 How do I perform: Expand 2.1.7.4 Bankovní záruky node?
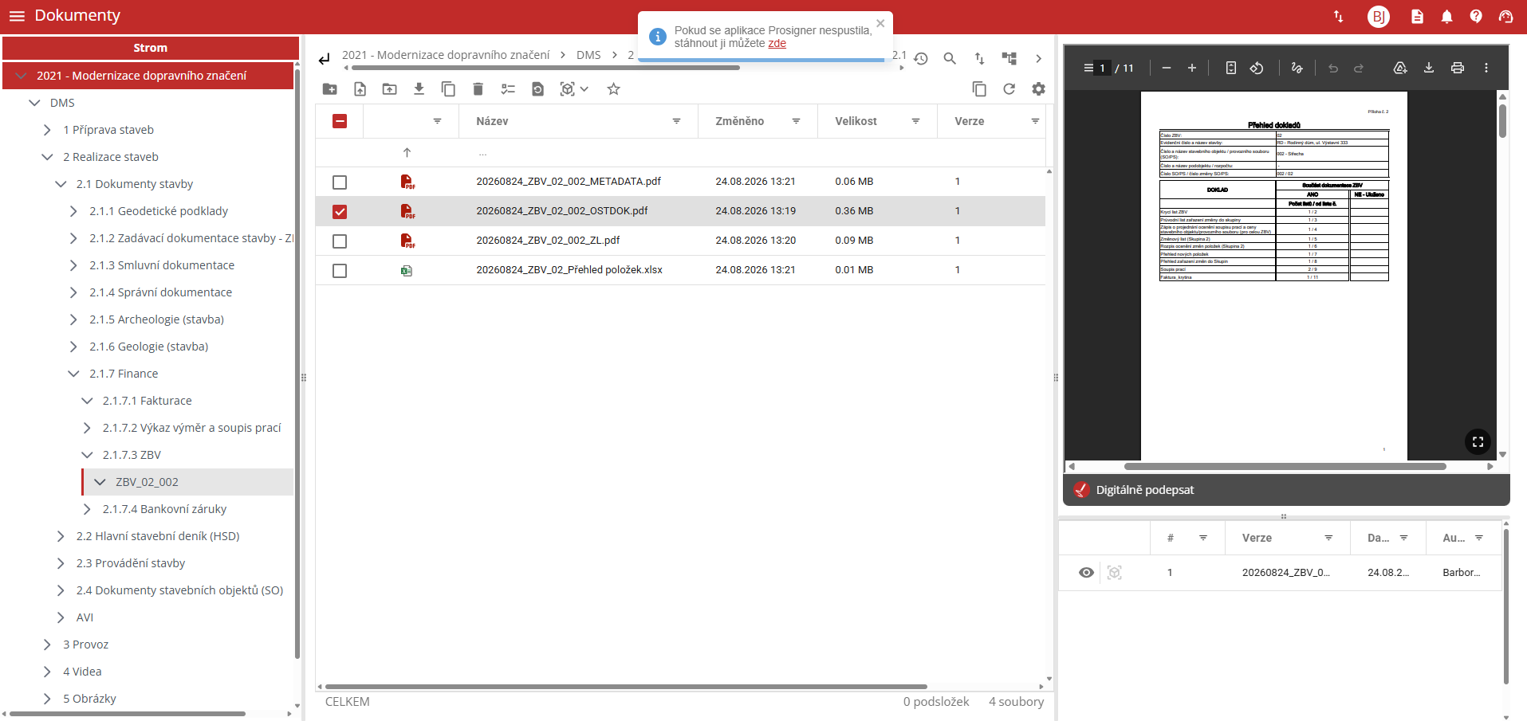pos(87,509)
